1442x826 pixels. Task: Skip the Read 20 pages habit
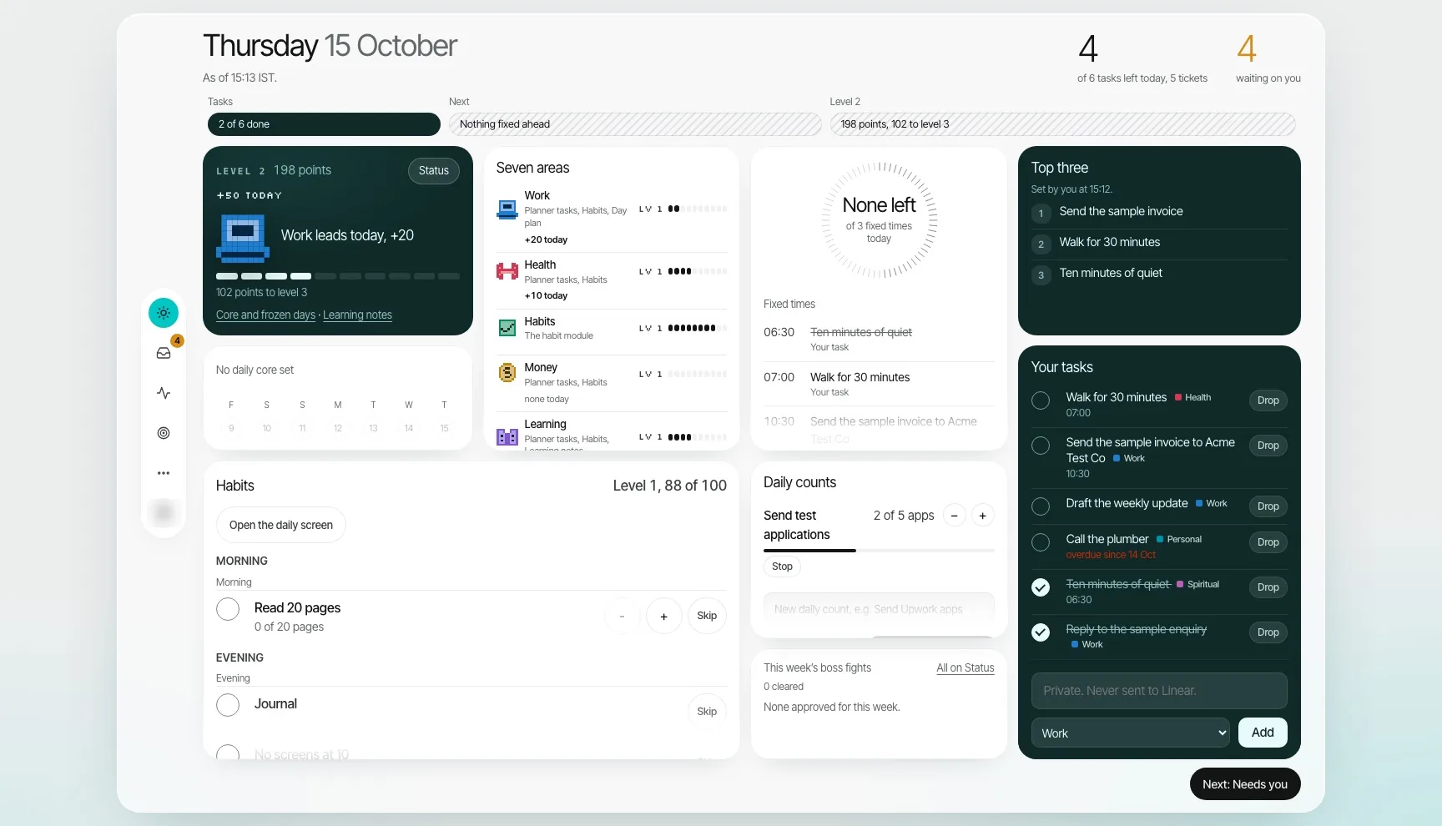pos(707,616)
